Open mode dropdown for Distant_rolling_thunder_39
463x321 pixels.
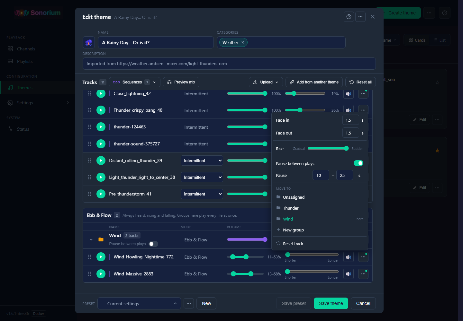point(202,160)
